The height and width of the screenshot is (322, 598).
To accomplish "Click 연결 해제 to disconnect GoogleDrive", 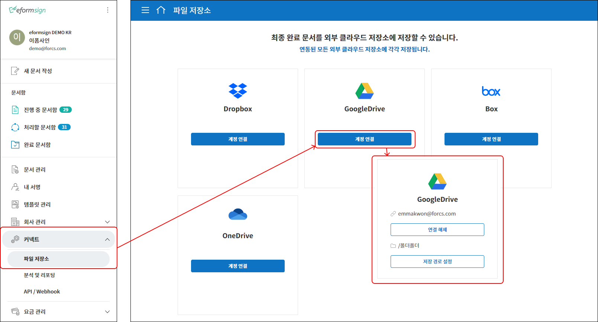I will point(437,230).
